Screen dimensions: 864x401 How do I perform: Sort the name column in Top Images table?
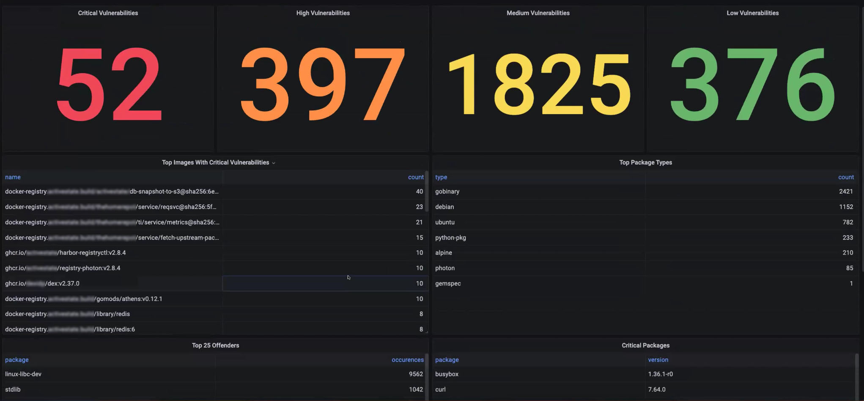pos(13,177)
